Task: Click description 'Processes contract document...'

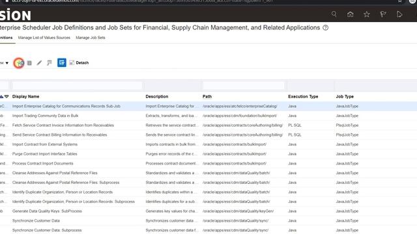Action: [x=171, y=163]
